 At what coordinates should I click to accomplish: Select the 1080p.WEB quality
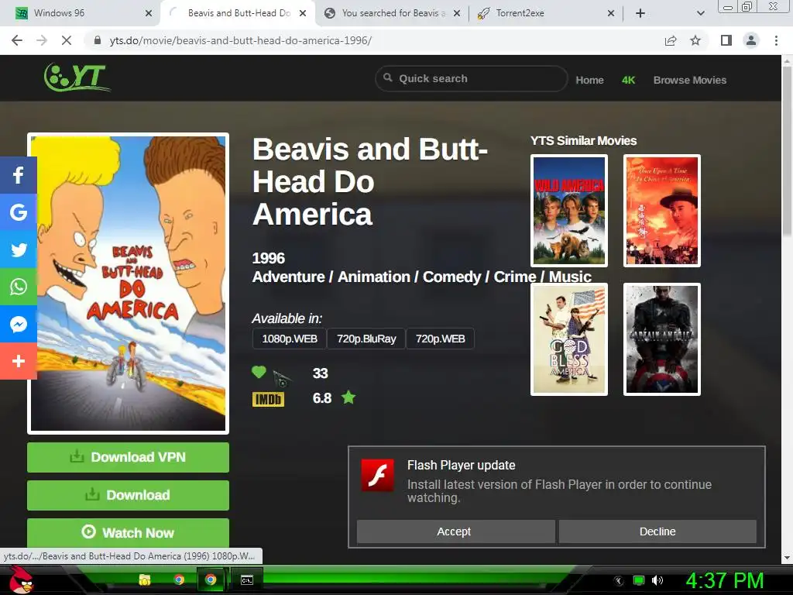[290, 339]
